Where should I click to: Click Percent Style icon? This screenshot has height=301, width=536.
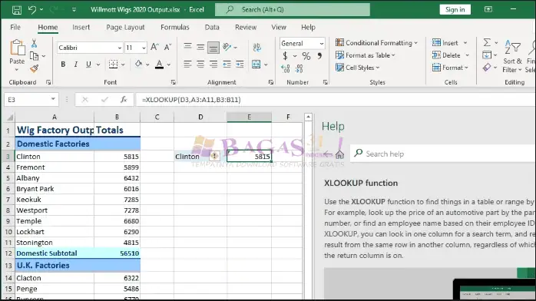click(x=306, y=56)
